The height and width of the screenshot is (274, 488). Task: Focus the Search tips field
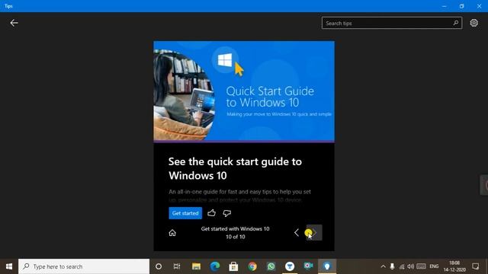pos(392,23)
